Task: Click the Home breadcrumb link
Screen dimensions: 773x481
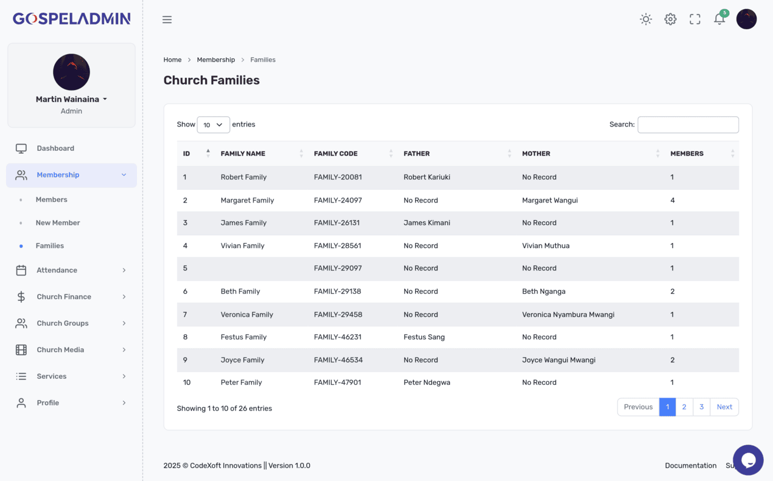Action: point(172,60)
